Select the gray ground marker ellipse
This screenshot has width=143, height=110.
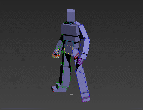pos(71,94)
